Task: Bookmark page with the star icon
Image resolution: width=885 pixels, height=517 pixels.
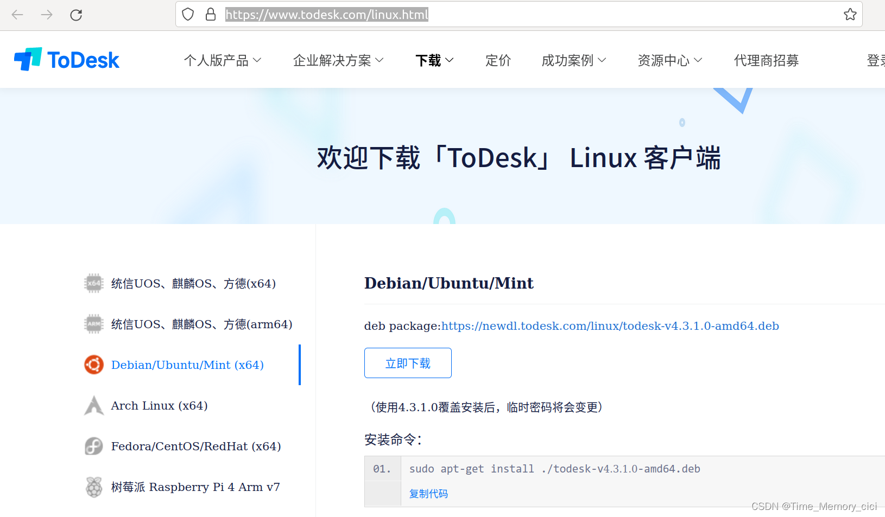Action: (850, 14)
